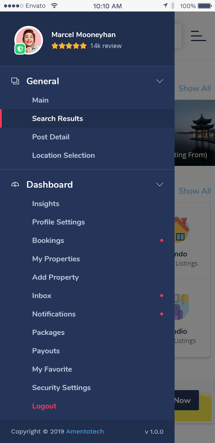Open the Bookings menu item
215x443 pixels.
pyautogui.click(x=87, y=240)
